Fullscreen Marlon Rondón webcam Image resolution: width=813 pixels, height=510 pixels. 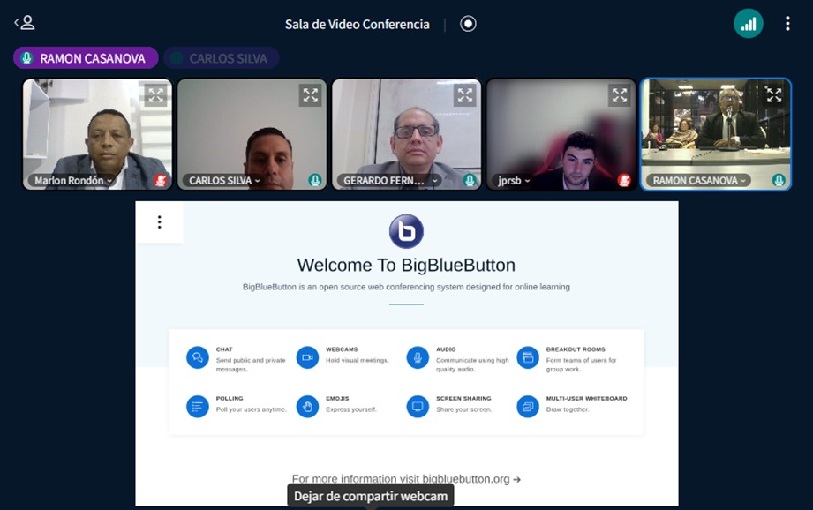[x=155, y=95]
